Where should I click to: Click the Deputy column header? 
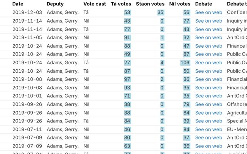(55, 4)
